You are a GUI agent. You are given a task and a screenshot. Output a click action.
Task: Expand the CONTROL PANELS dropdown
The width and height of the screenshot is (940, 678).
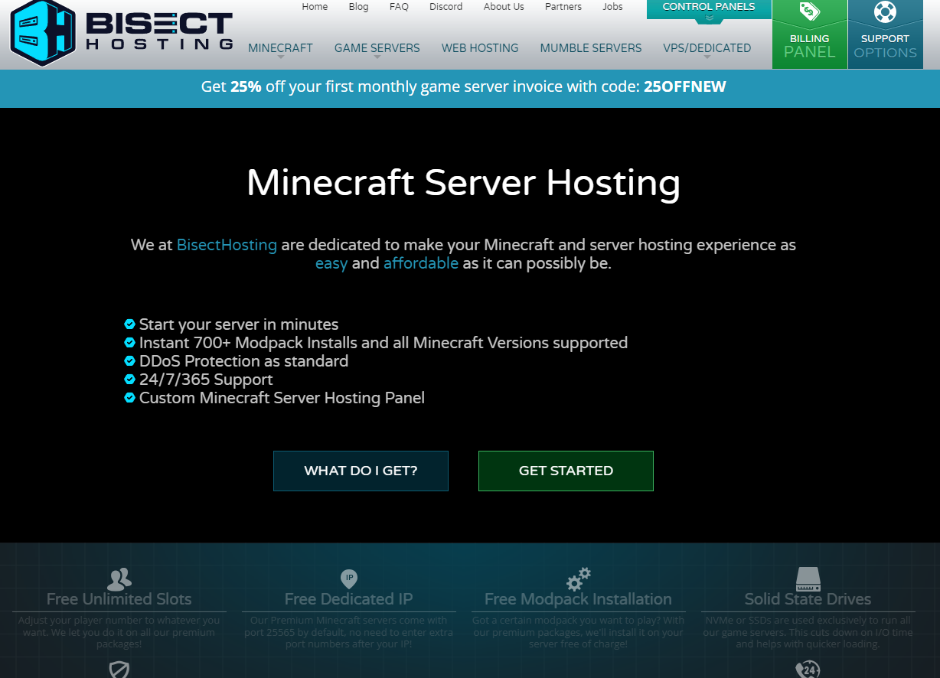707,6
